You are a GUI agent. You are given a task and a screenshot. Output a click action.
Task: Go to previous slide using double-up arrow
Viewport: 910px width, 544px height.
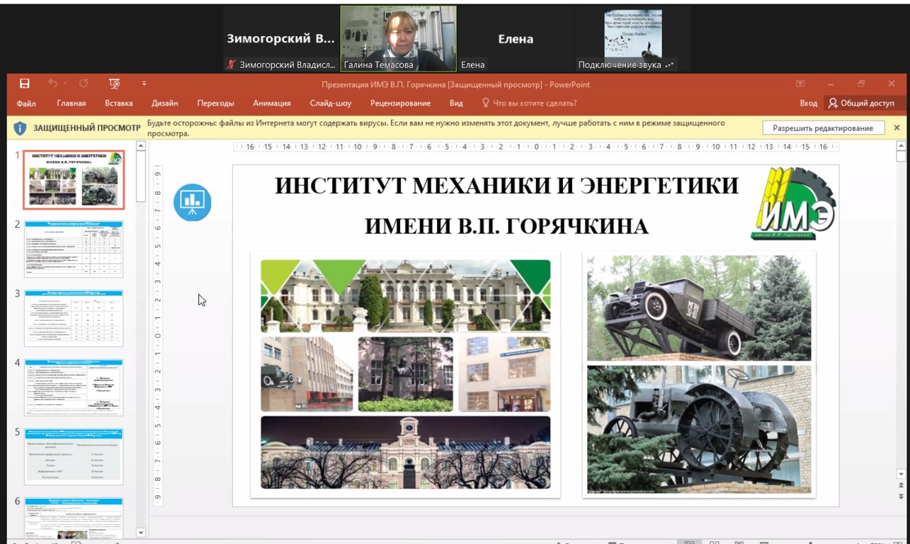tap(901, 485)
